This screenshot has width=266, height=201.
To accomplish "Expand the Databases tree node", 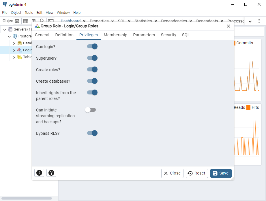I will click(x=14, y=43).
